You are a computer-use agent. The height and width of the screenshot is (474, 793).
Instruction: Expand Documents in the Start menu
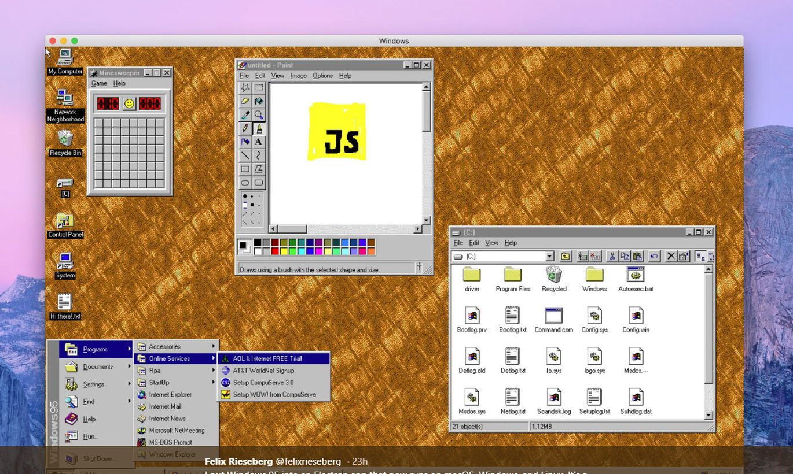tap(97, 366)
